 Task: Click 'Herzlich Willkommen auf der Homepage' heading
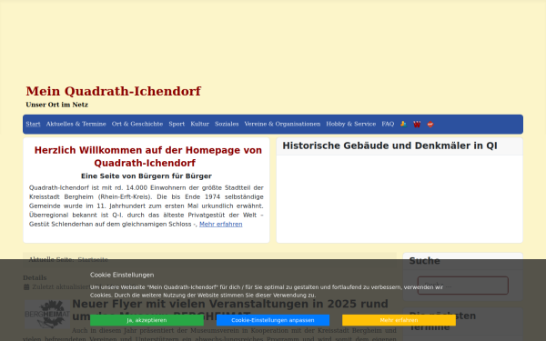coord(148,156)
